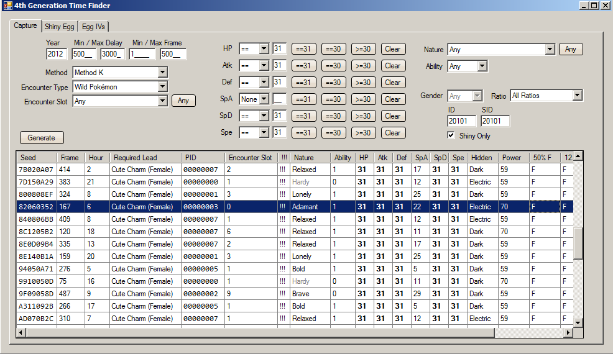This screenshot has width=613, height=354.
Task: Select the row with seed AD070B2C
Action: point(295,319)
